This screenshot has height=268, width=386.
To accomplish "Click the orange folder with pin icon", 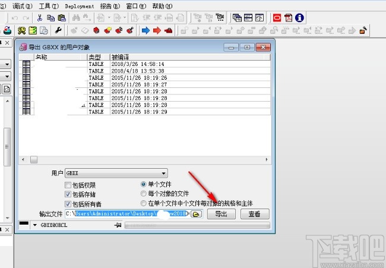I will [x=363, y=30].
